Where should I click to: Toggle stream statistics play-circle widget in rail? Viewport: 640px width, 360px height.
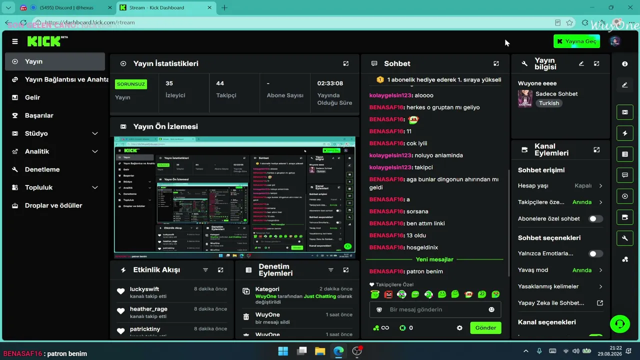point(625,196)
